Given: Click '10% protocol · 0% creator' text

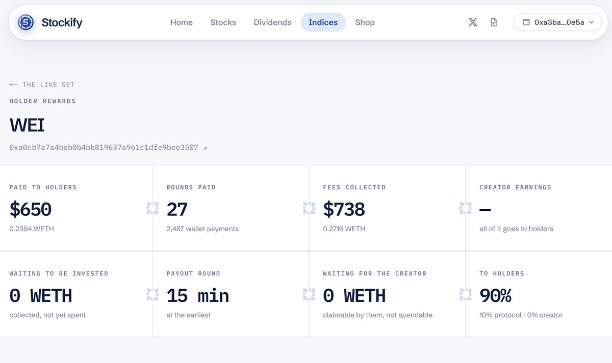Looking at the screenshot, I should pos(521,315).
